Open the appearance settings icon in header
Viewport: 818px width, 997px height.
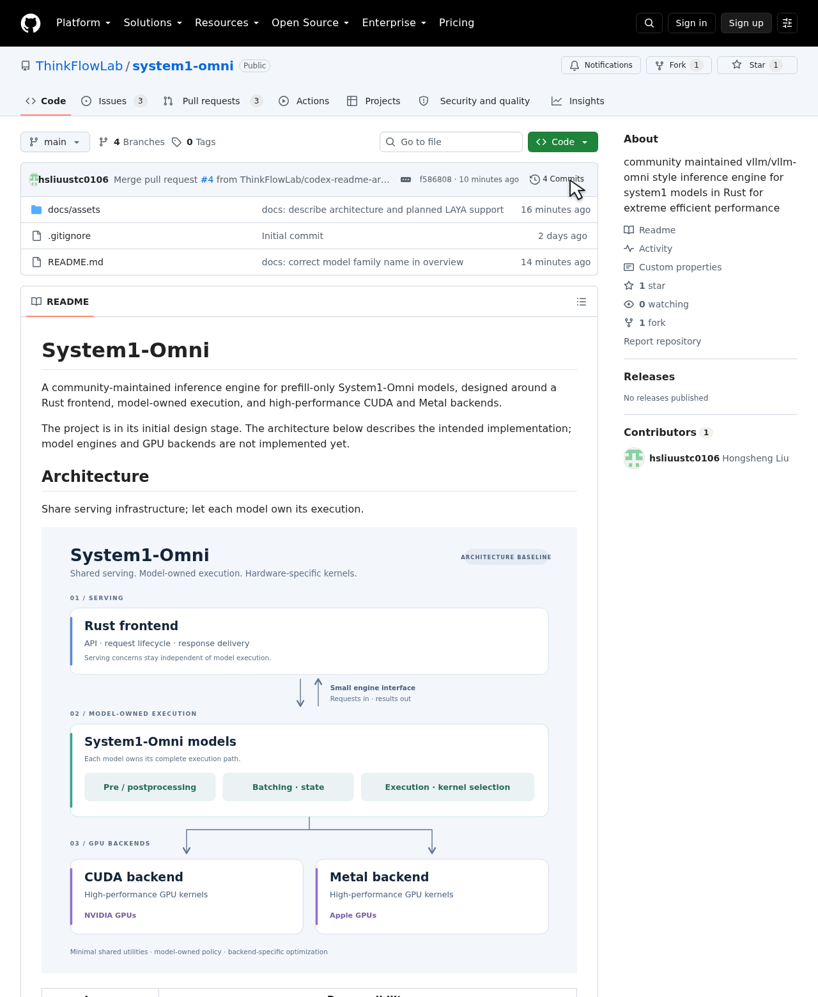click(787, 23)
